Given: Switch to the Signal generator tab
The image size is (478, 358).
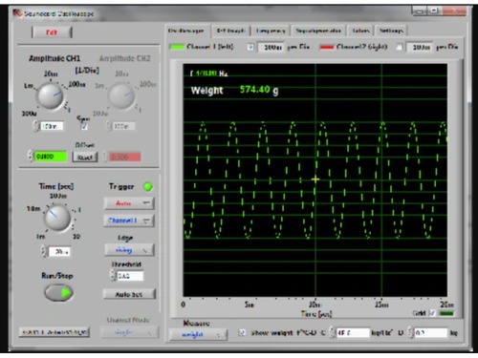Looking at the screenshot, I should pyautogui.click(x=318, y=31).
